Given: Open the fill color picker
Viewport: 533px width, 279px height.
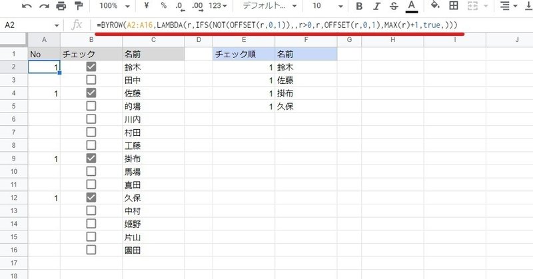Looking at the screenshot, I should pyautogui.click(x=435, y=6).
